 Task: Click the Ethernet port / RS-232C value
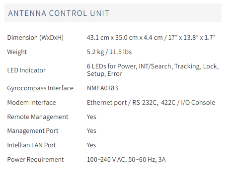pos(151,103)
